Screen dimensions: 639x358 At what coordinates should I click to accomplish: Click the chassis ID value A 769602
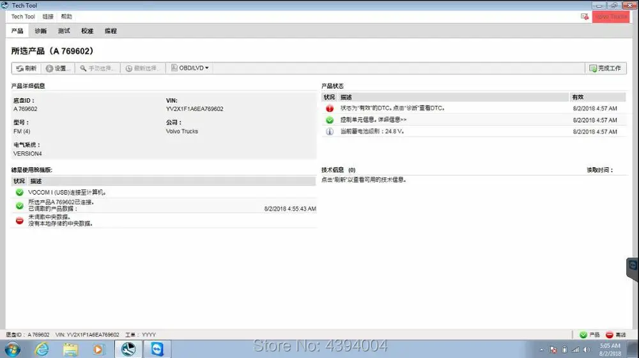[x=26, y=109]
